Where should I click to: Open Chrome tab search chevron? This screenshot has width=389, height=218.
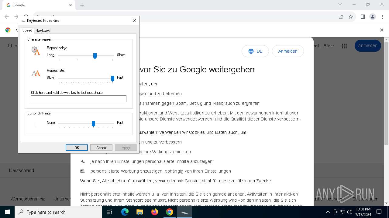coord(340,4)
